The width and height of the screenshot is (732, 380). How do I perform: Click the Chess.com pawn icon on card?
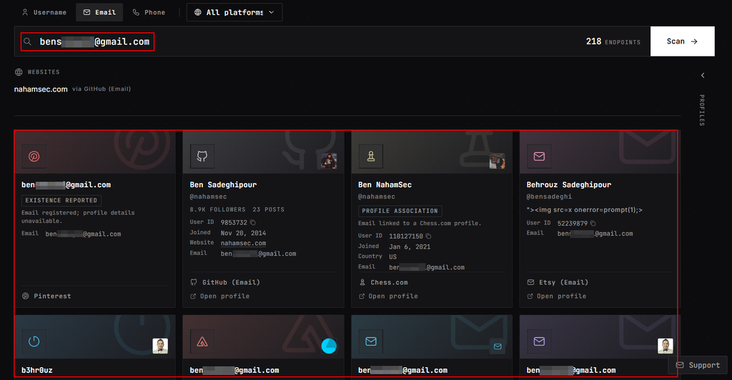(x=371, y=156)
